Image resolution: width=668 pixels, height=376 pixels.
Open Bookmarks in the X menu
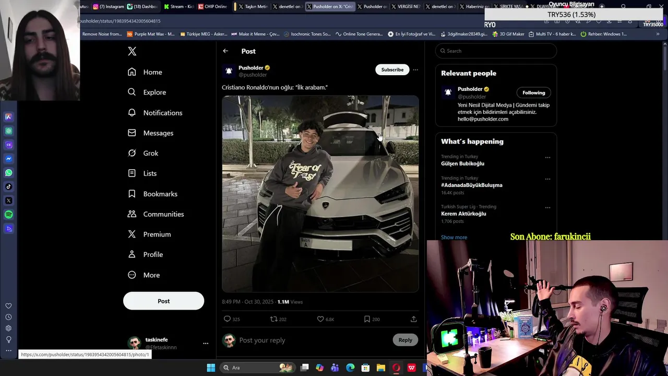pyautogui.click(x=152, y=194)
